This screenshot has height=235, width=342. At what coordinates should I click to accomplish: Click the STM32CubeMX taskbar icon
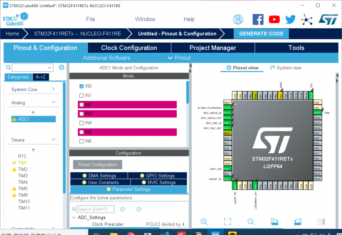point(215,233)
